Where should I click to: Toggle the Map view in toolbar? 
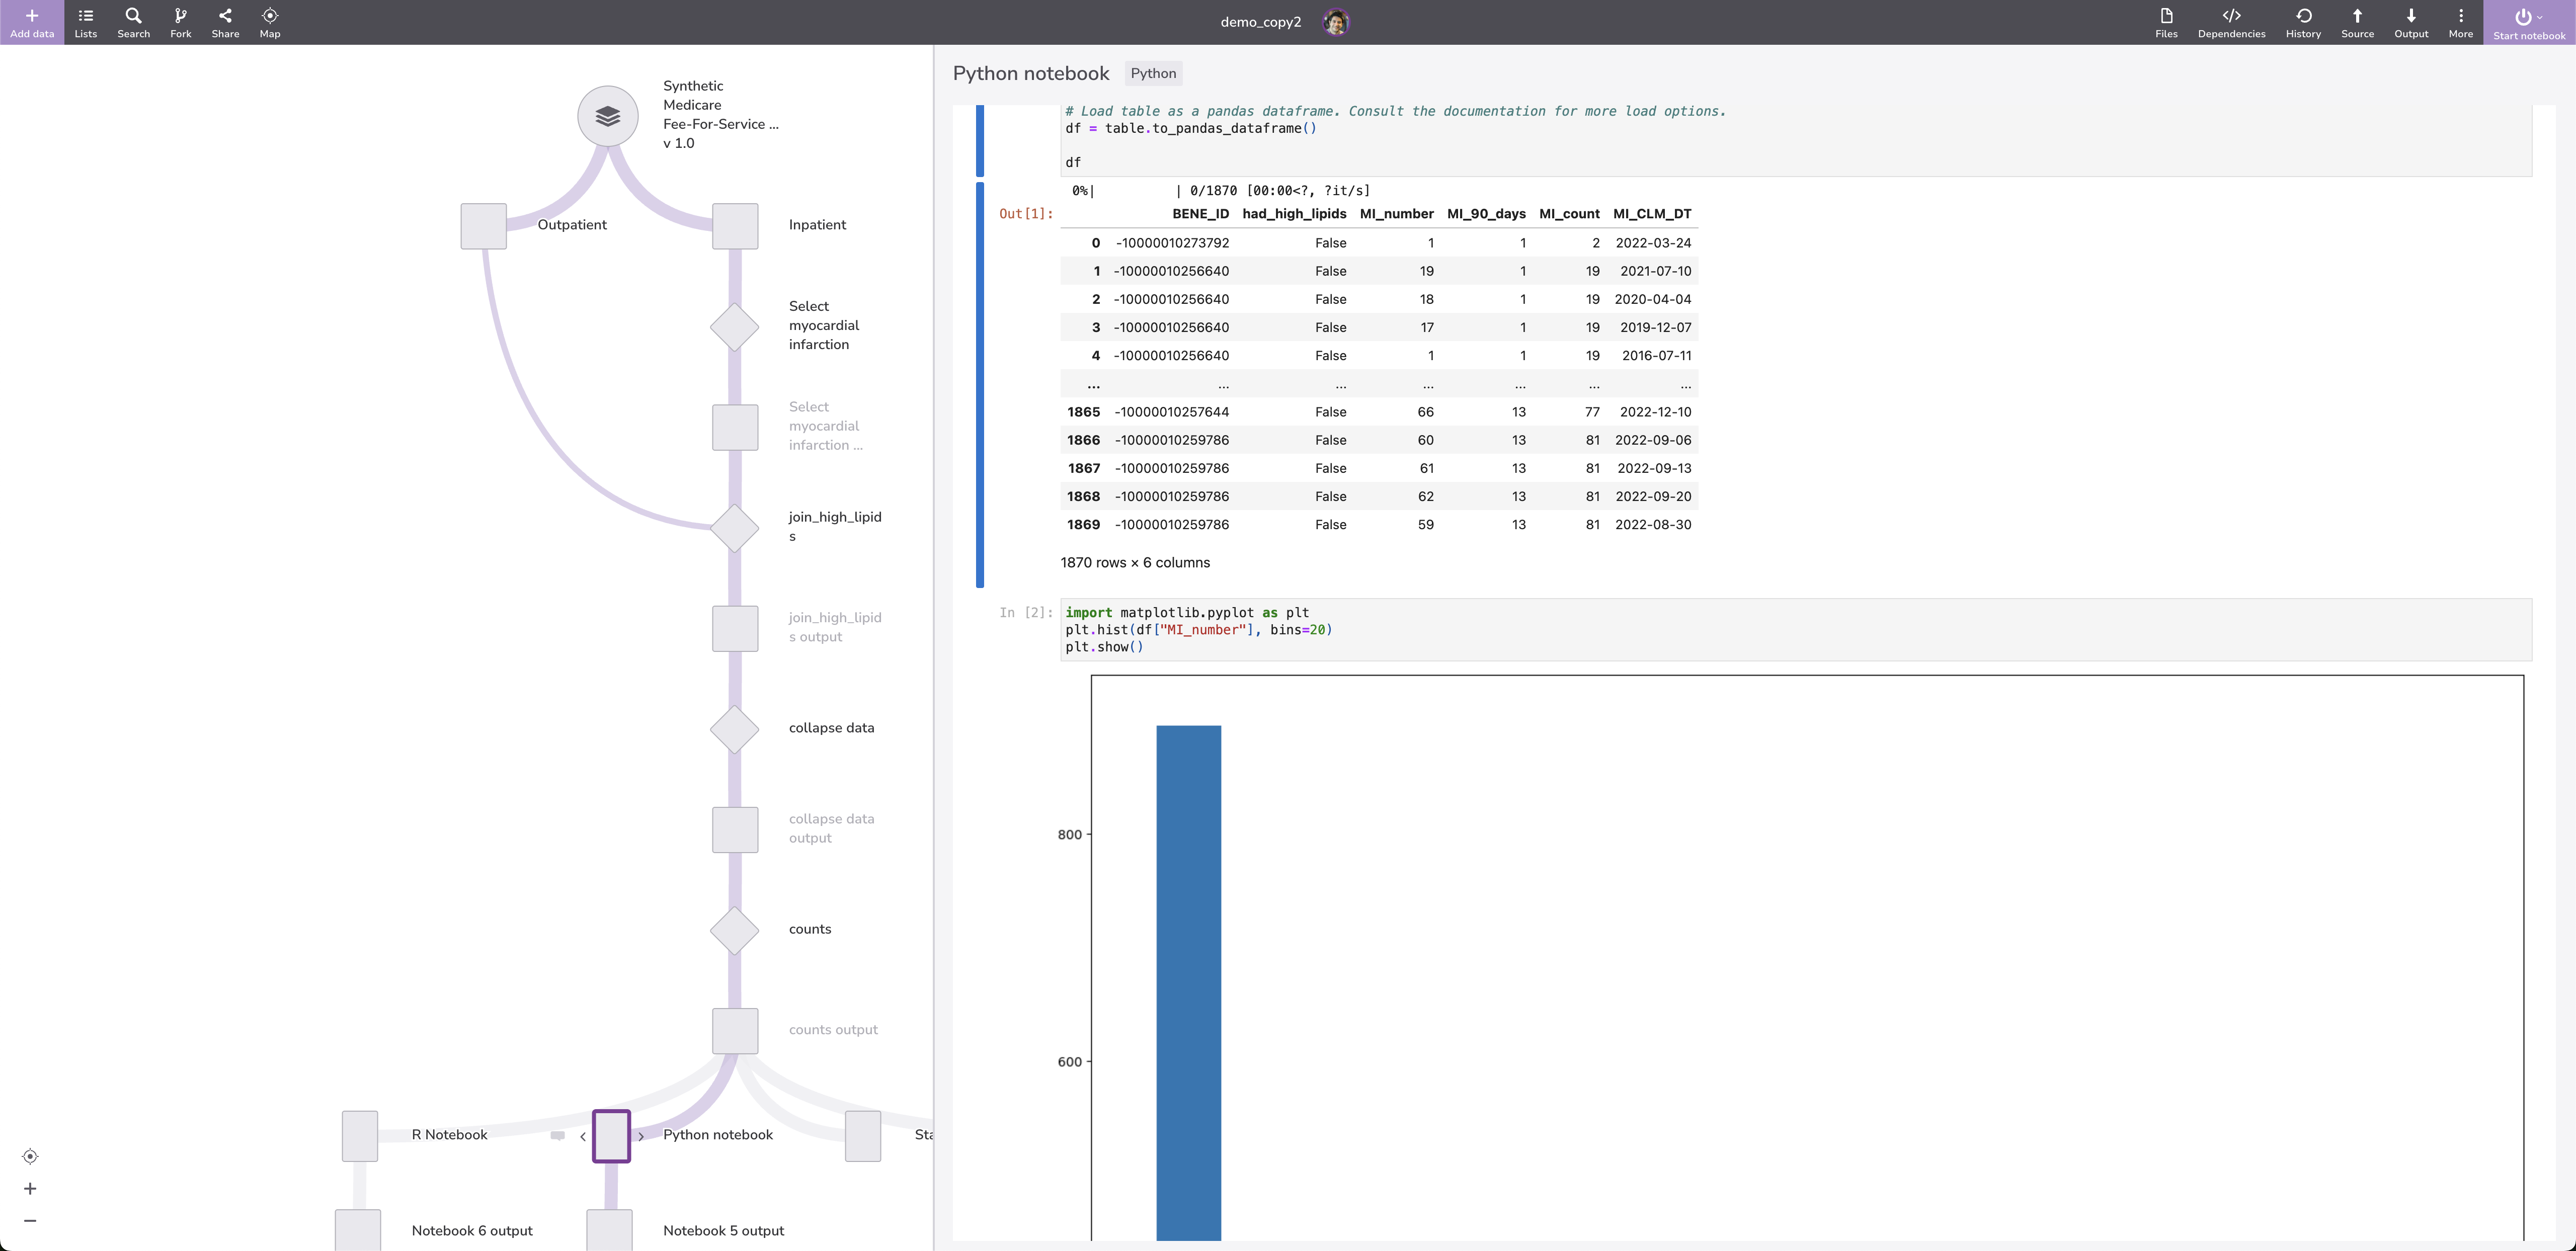(270, 16)
